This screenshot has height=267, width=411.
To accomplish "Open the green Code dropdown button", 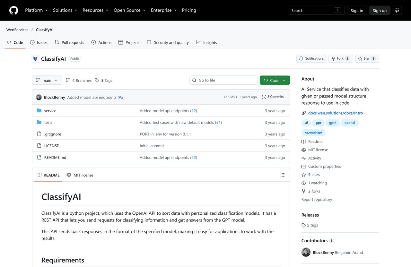I will click(x=275, y=80).
